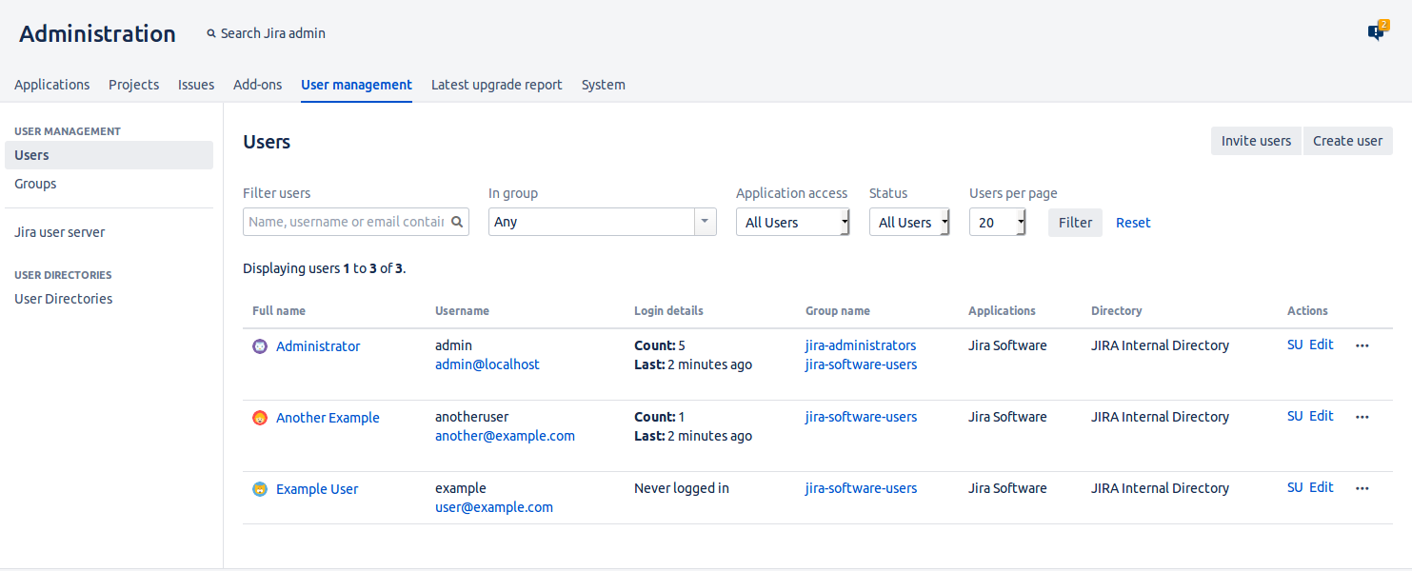Open Example User's jira-software-users group link
Viewport: 1412px width, 571px height.
tap(862, 488)
